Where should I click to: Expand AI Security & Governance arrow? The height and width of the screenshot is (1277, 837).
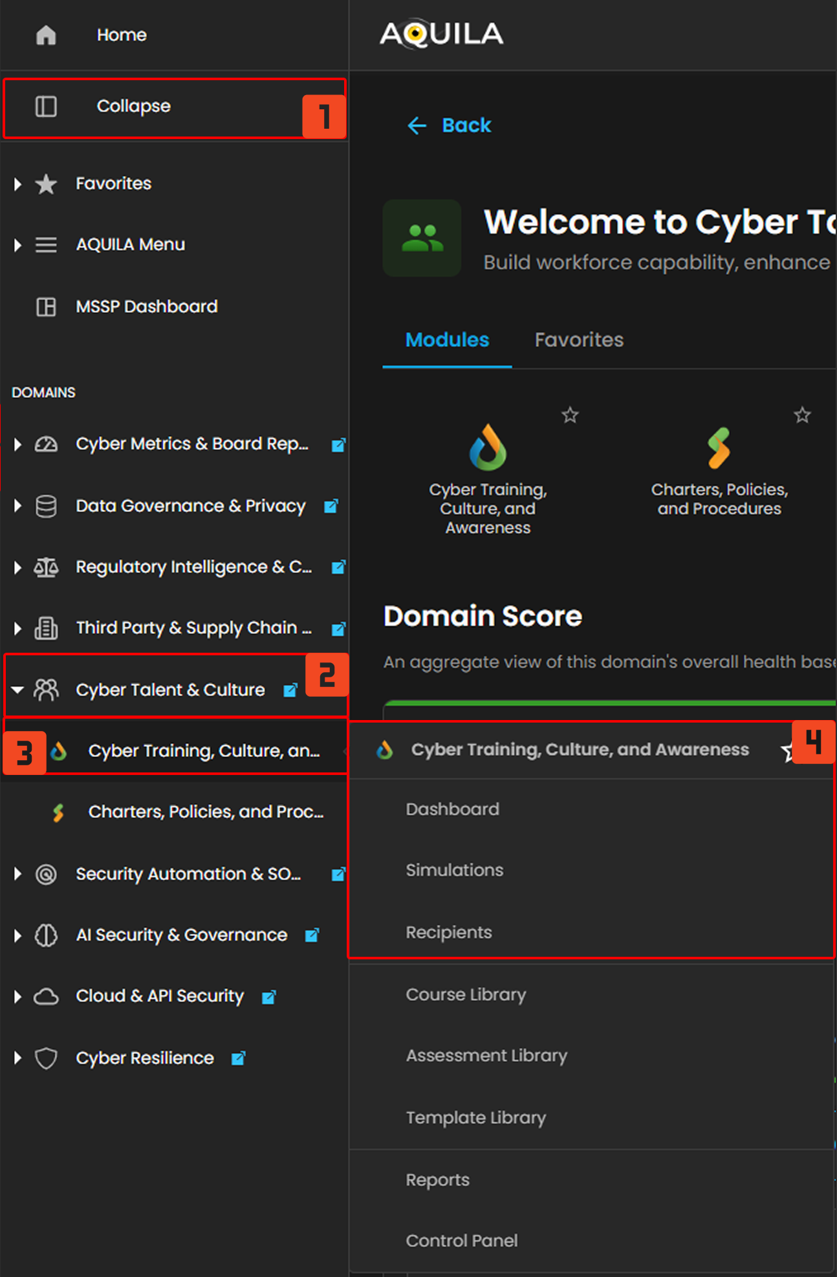(x=18, y=935)
